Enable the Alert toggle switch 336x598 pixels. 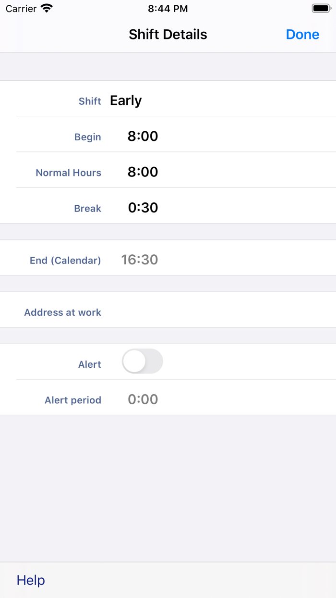coord(142,361)
